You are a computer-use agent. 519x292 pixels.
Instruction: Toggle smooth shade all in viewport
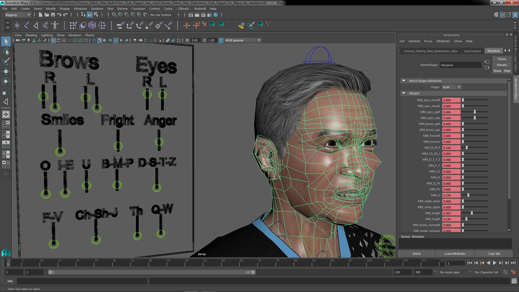coord(99,41)
